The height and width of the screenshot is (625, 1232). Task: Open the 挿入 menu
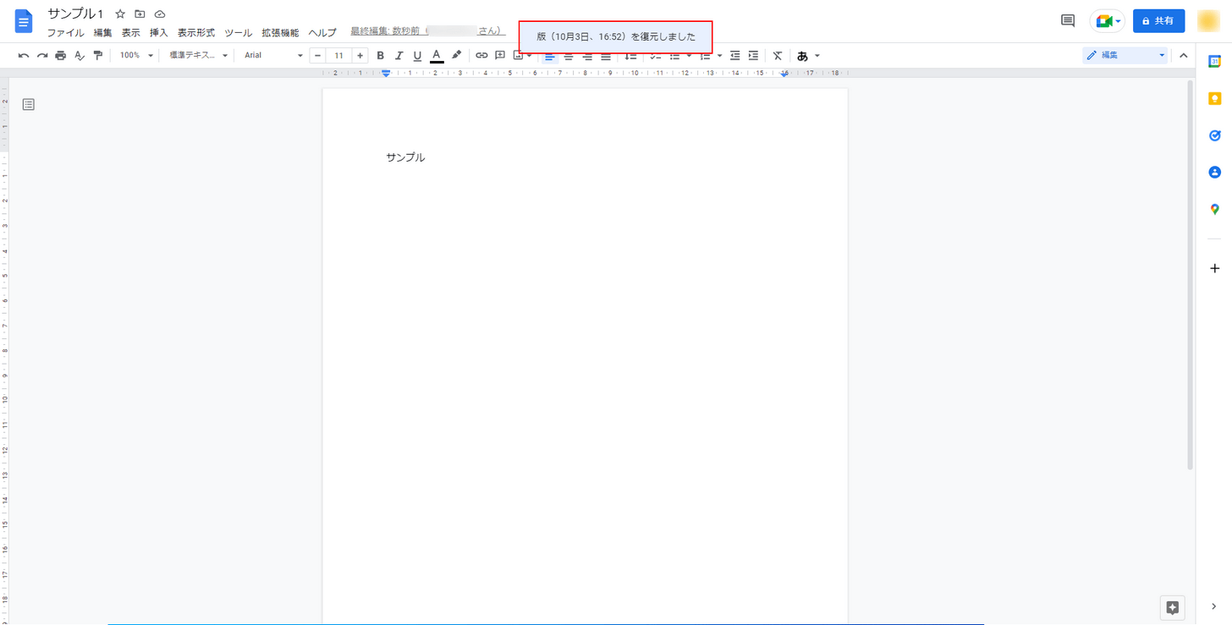159,33
